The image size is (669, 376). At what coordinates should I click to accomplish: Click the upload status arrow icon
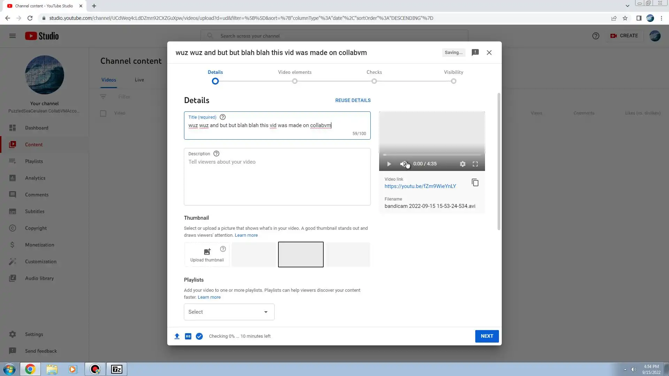pos(177,336)
